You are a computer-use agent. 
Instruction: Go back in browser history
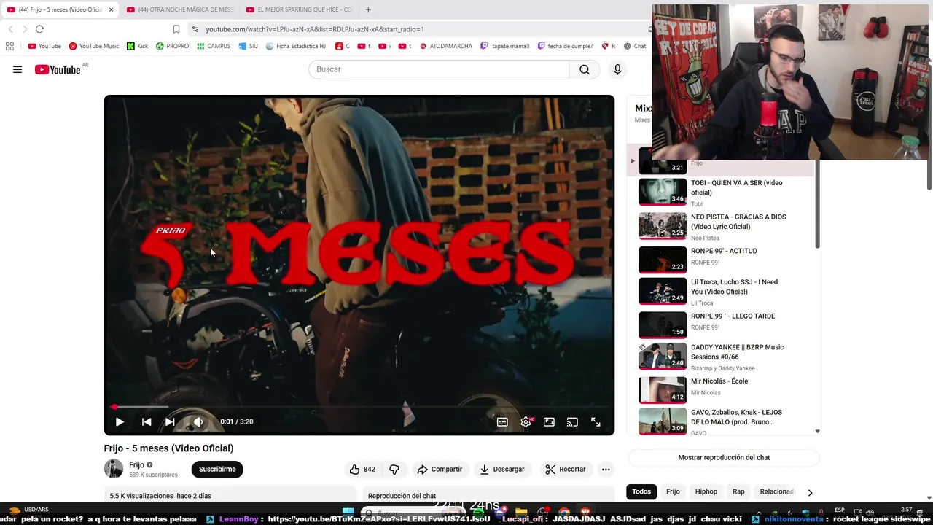click(10, 29)
